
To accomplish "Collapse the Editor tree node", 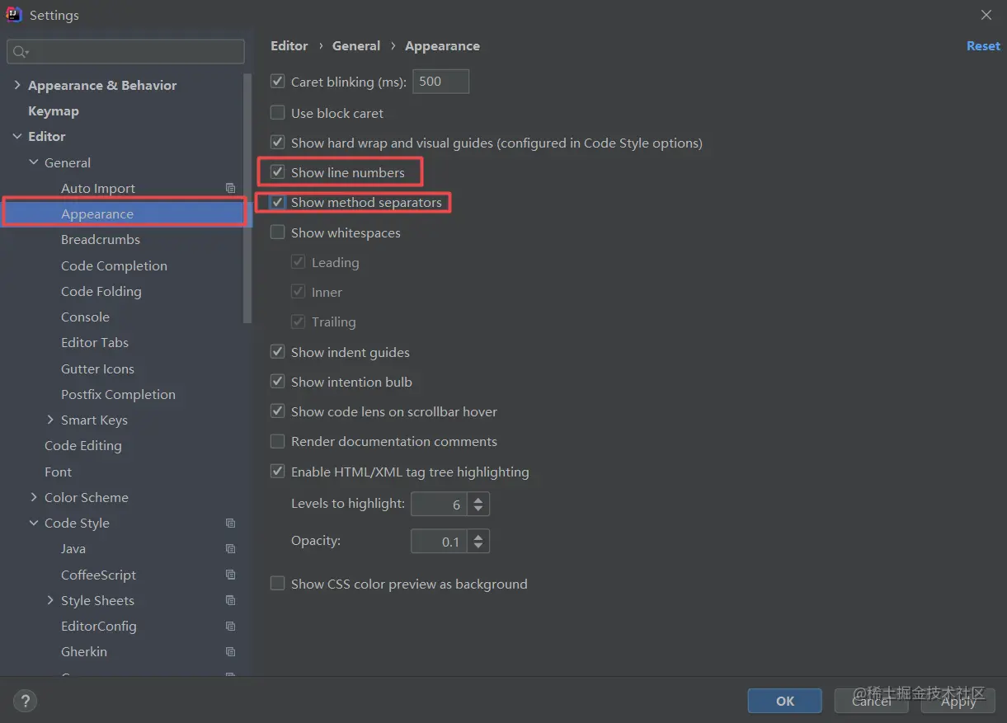I will (x=17, y=136).
